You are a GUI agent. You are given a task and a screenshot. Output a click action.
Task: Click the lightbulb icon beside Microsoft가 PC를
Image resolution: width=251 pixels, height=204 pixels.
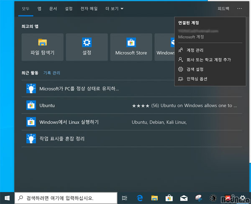point(31,89)
